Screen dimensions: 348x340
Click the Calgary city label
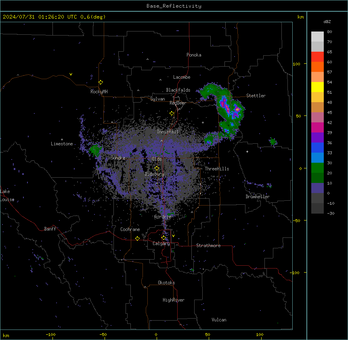coord(161,243)
